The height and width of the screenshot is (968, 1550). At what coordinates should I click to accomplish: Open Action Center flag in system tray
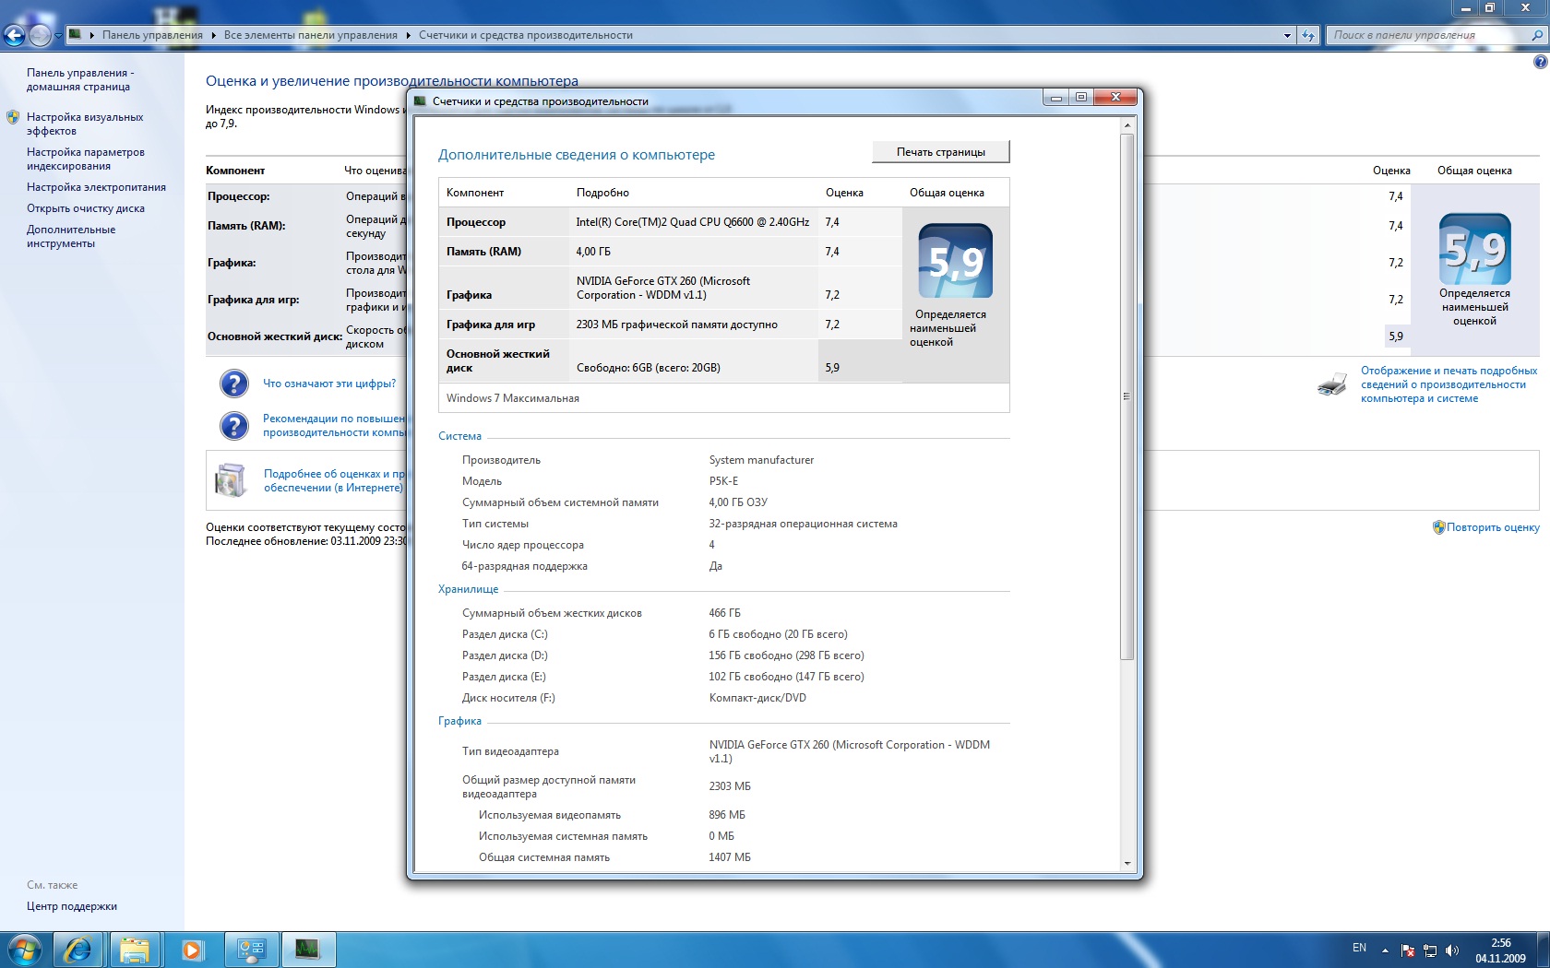click(1408, 950)
